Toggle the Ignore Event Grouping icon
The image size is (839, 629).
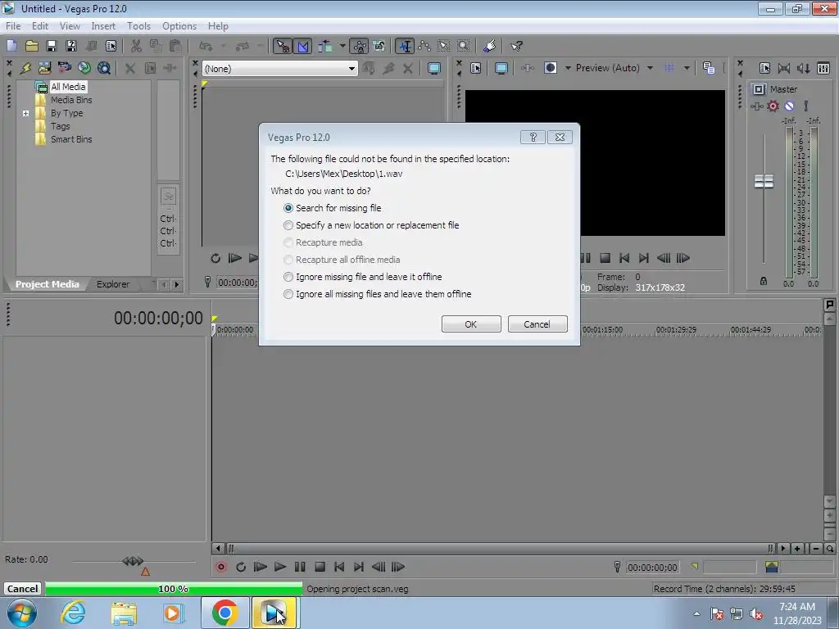[x=379, y=47]
